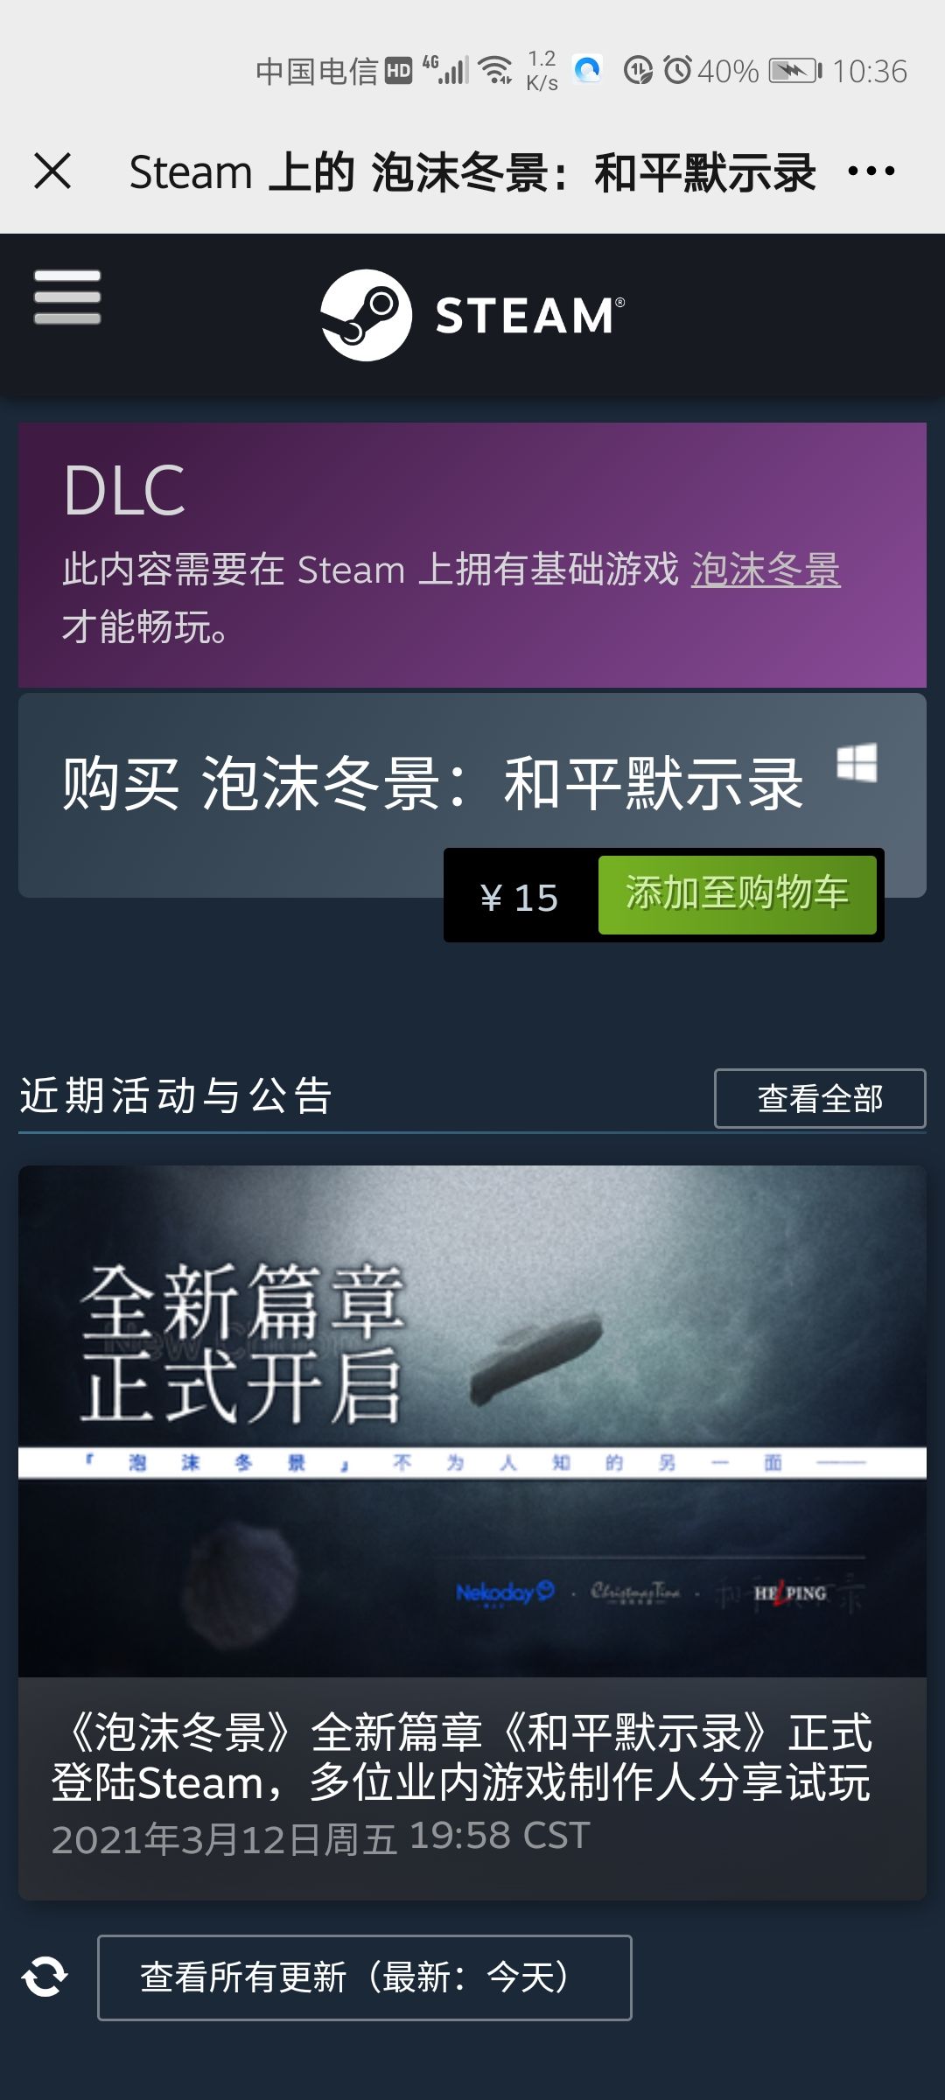The image size is (945, 2100).
Task: Tap the Steam logo in the header
Action: (472, 315)
